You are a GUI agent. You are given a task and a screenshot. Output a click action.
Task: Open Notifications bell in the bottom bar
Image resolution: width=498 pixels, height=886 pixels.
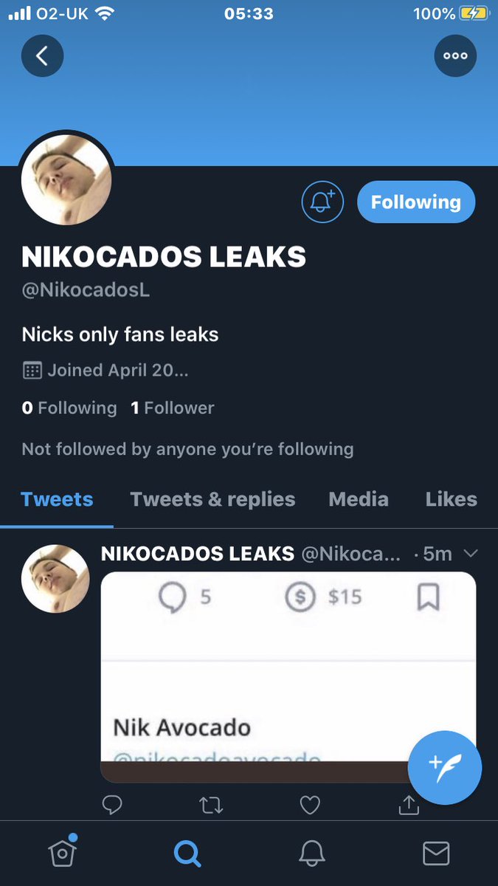click(x=312, y=854)
